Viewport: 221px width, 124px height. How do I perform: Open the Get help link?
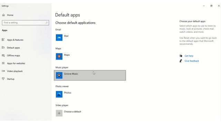[189, 56]
